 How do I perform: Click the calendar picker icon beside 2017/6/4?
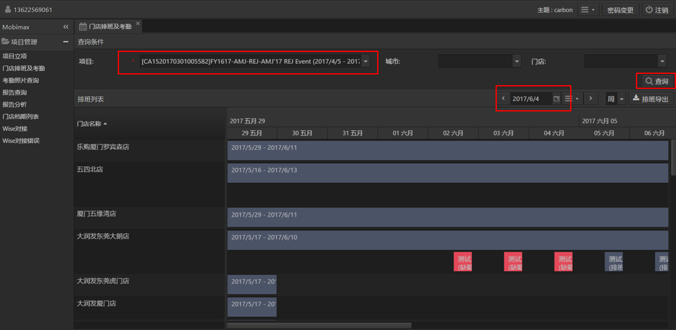556,99
